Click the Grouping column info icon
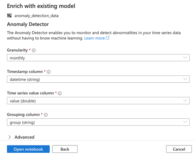 (x=46, y=115)
